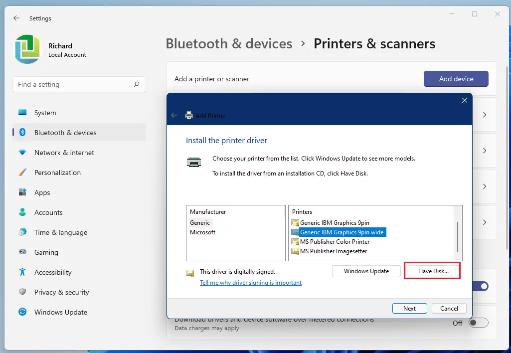Select MS Publisher Color Printer entry
The image size is (511, 353).
click(335, 241)
